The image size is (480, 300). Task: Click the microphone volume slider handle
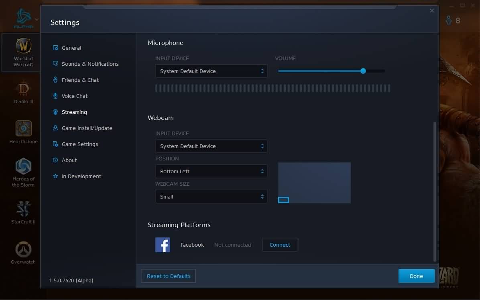coord(363,71)
